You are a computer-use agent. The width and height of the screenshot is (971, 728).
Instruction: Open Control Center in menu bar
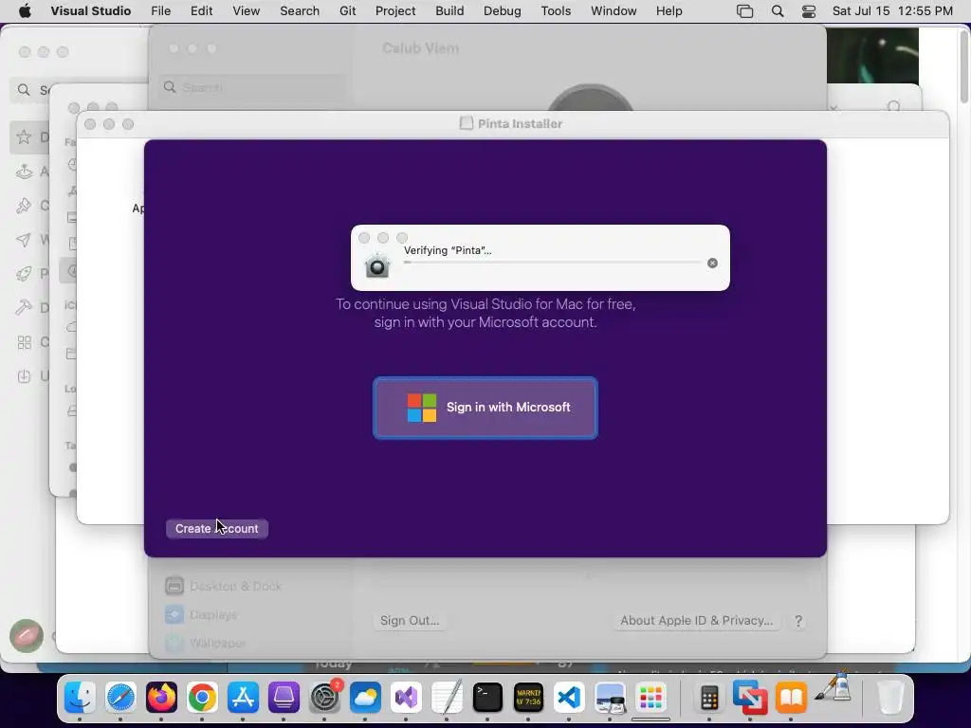tap(809, 11)
